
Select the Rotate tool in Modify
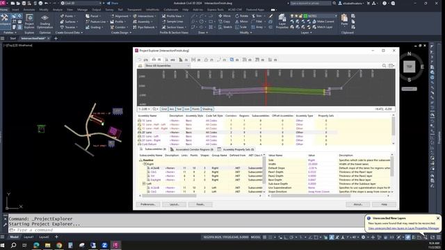(241, 16)
